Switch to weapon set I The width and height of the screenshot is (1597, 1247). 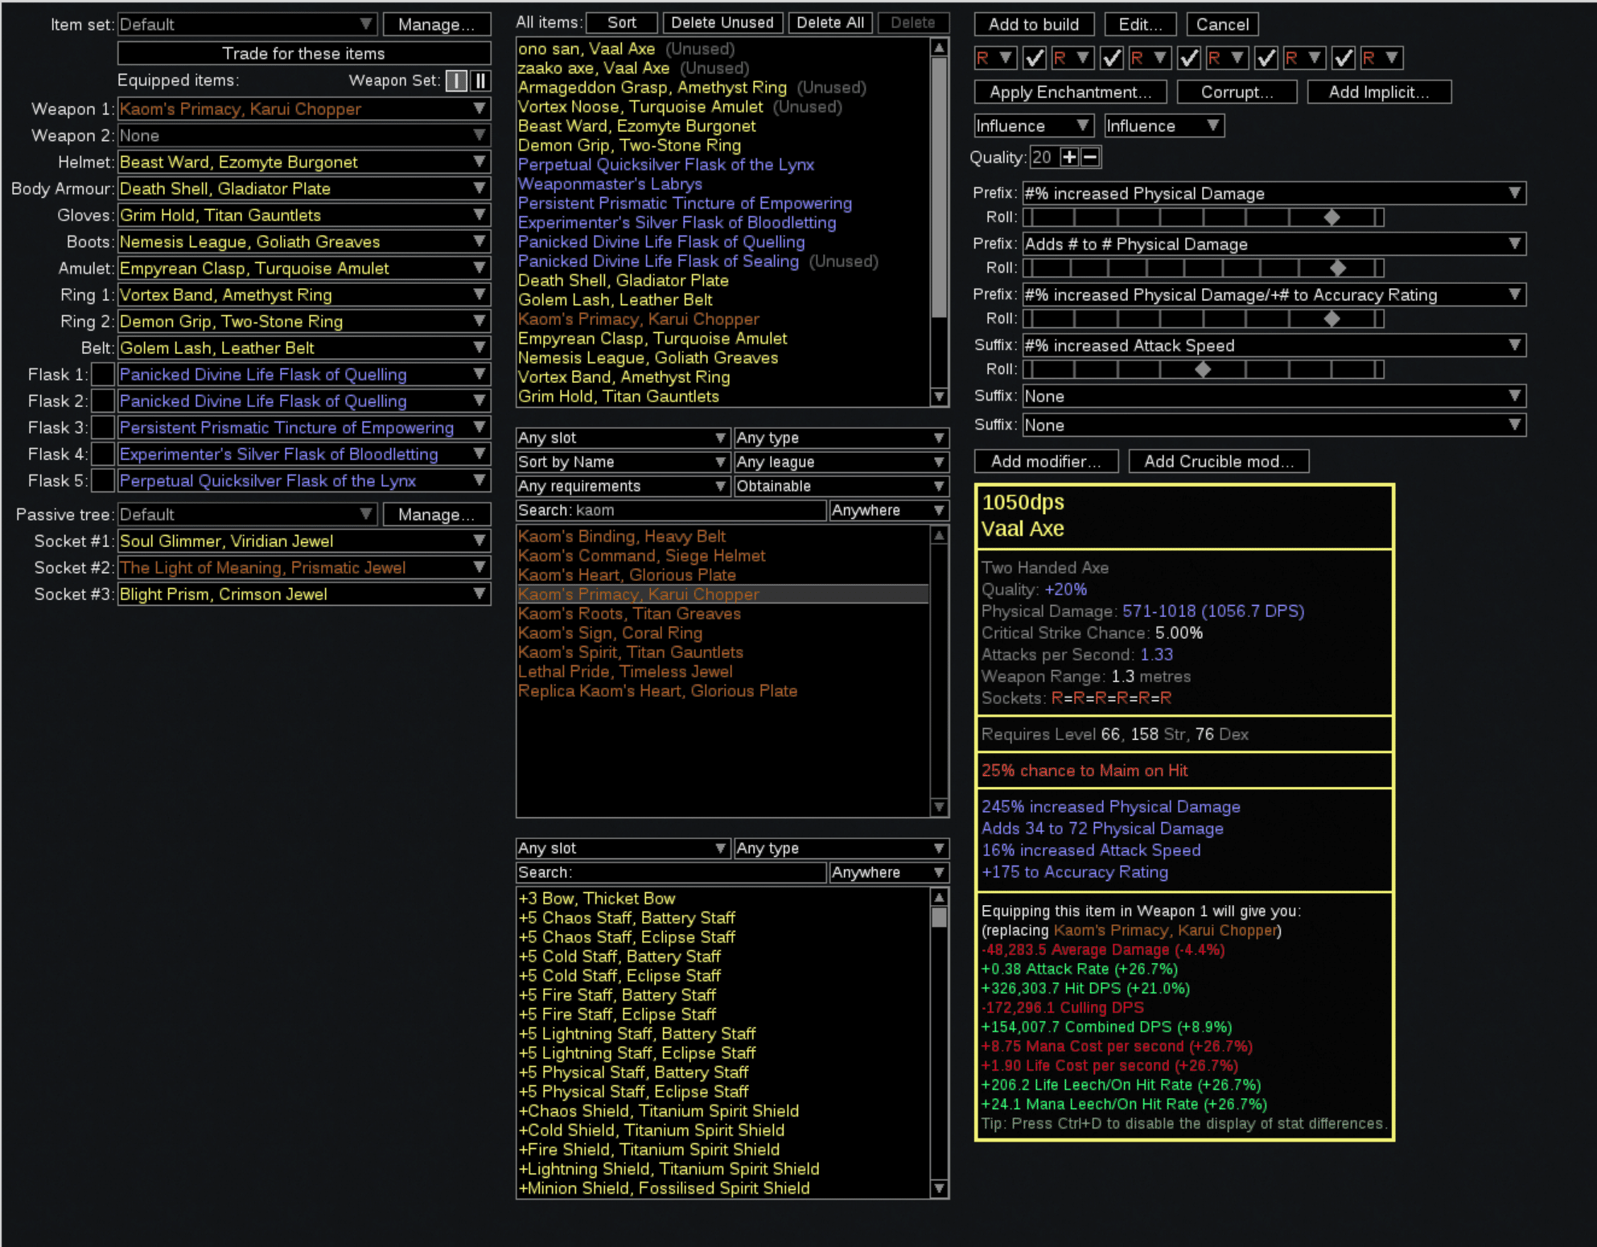click(x=456, y=80)
